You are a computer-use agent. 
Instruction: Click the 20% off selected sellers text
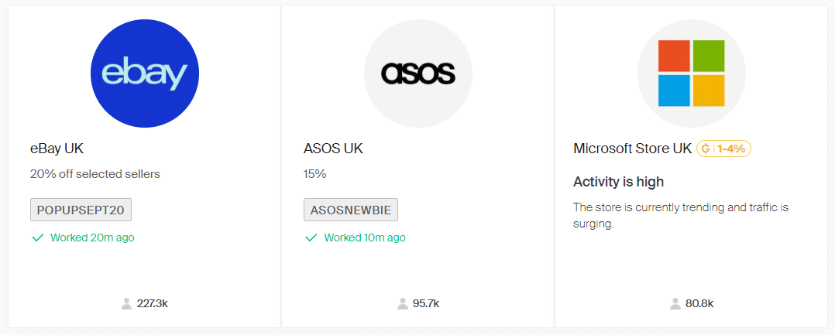click(95, 174)
